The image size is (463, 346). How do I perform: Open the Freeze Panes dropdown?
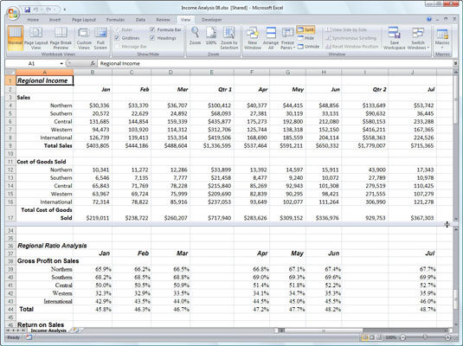(x=287, y=38)
